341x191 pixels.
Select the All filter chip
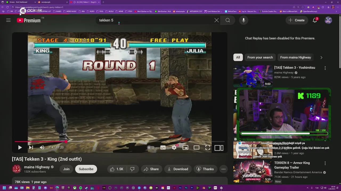tap(238, 57)
